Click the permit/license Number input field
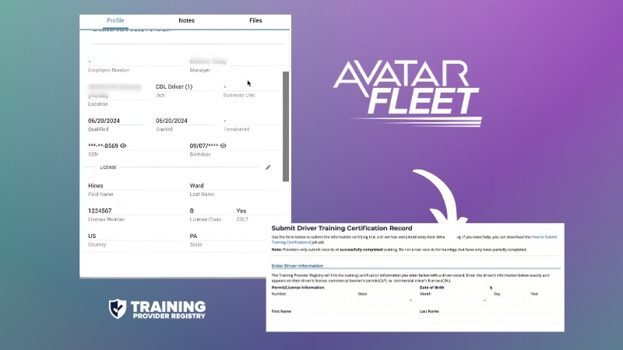Image resolution: width=623 pixels, height=350 pixels. pos(311,300)
